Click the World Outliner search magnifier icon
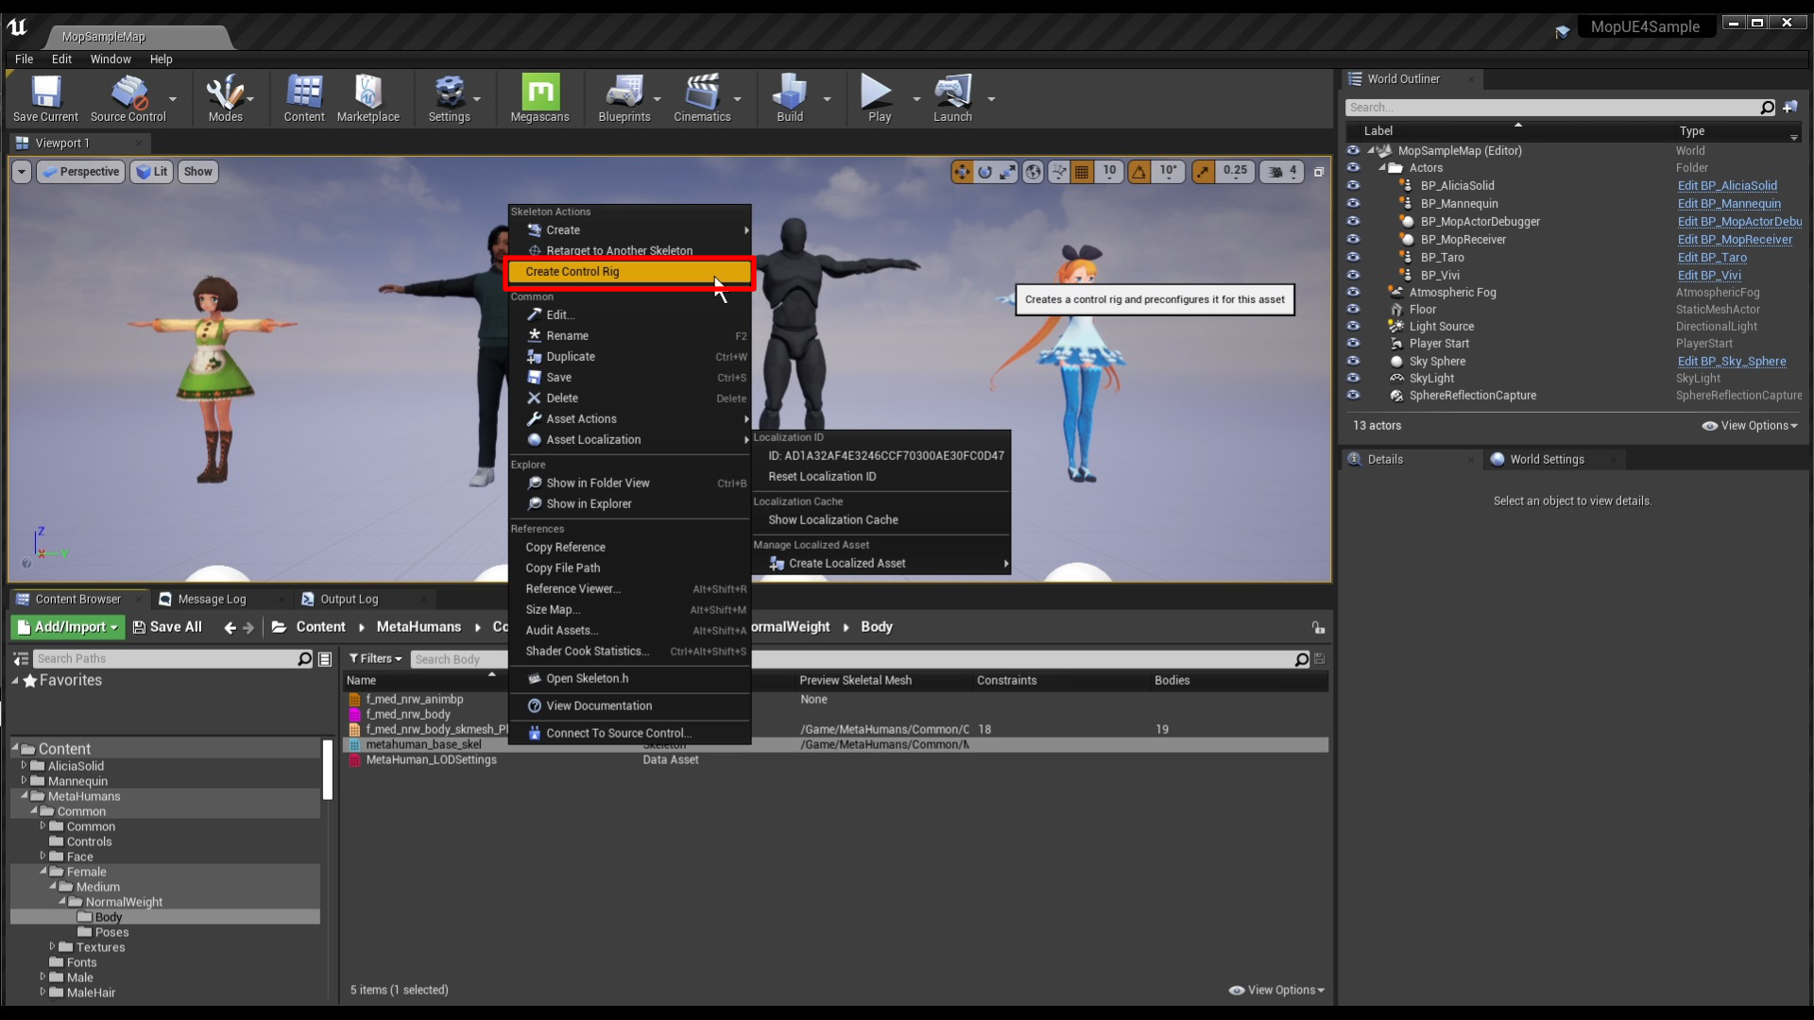The height and width of the screenshot is (1020, 1814). pos(1768,108)
